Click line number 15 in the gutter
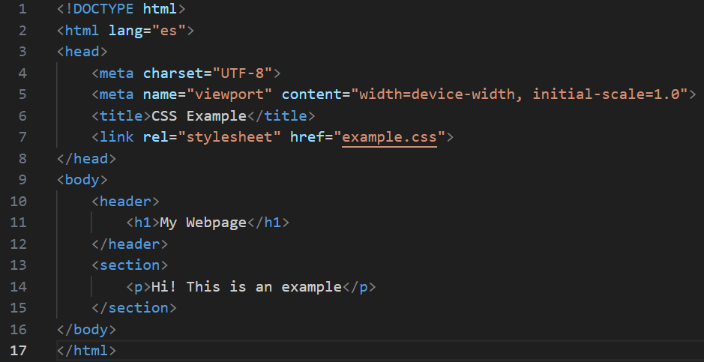The image size is (704, 362). pos(19,308)
